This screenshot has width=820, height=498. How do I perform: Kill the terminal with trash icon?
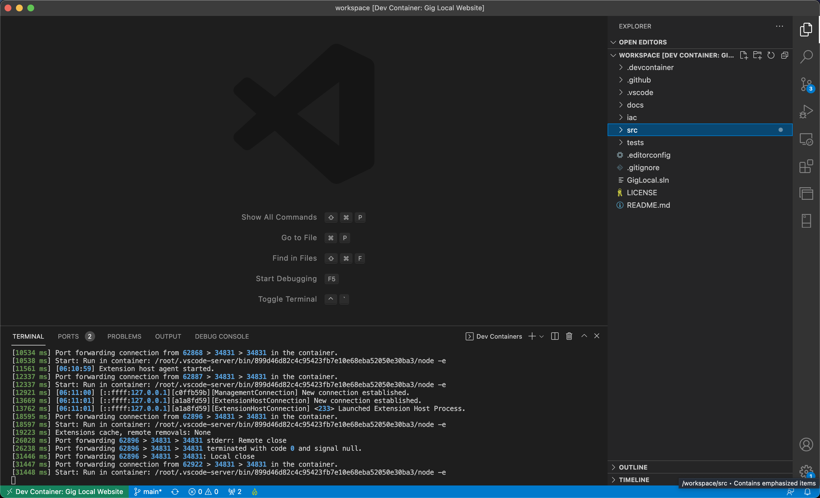coord(569,336)
